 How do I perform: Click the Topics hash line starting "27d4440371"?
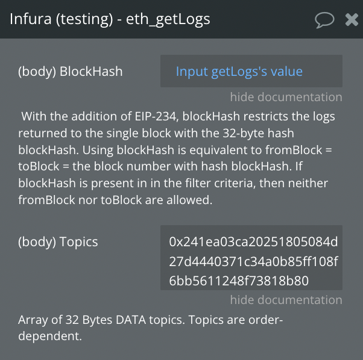point(253,261)
